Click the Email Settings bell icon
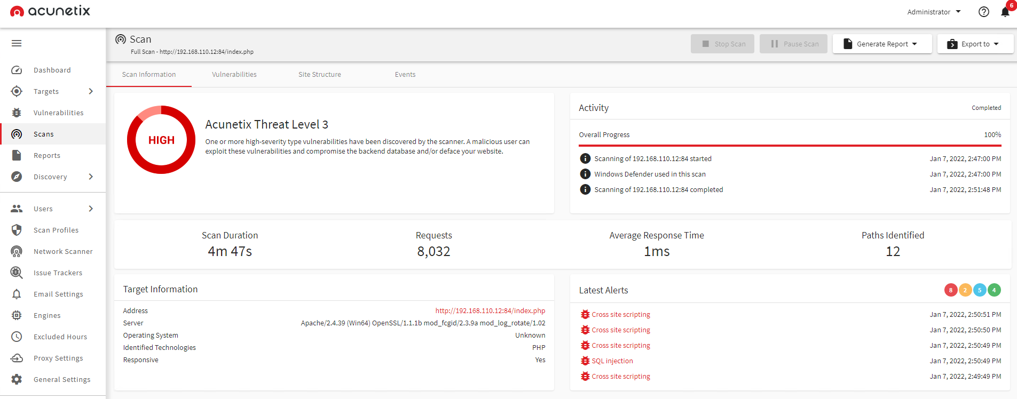Image resolution: width=1017 pixels, height=399 pixels. tap(17, 294)
